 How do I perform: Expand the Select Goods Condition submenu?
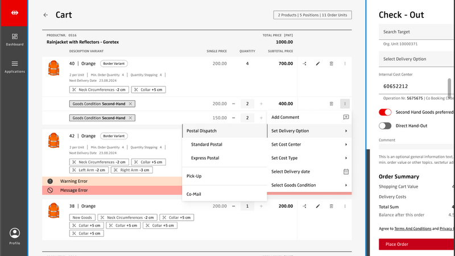pyautogui.click(x=309, y=185)
